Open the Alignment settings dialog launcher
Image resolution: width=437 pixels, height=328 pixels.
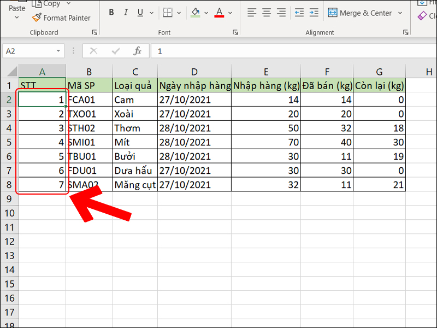click(405, 32)
